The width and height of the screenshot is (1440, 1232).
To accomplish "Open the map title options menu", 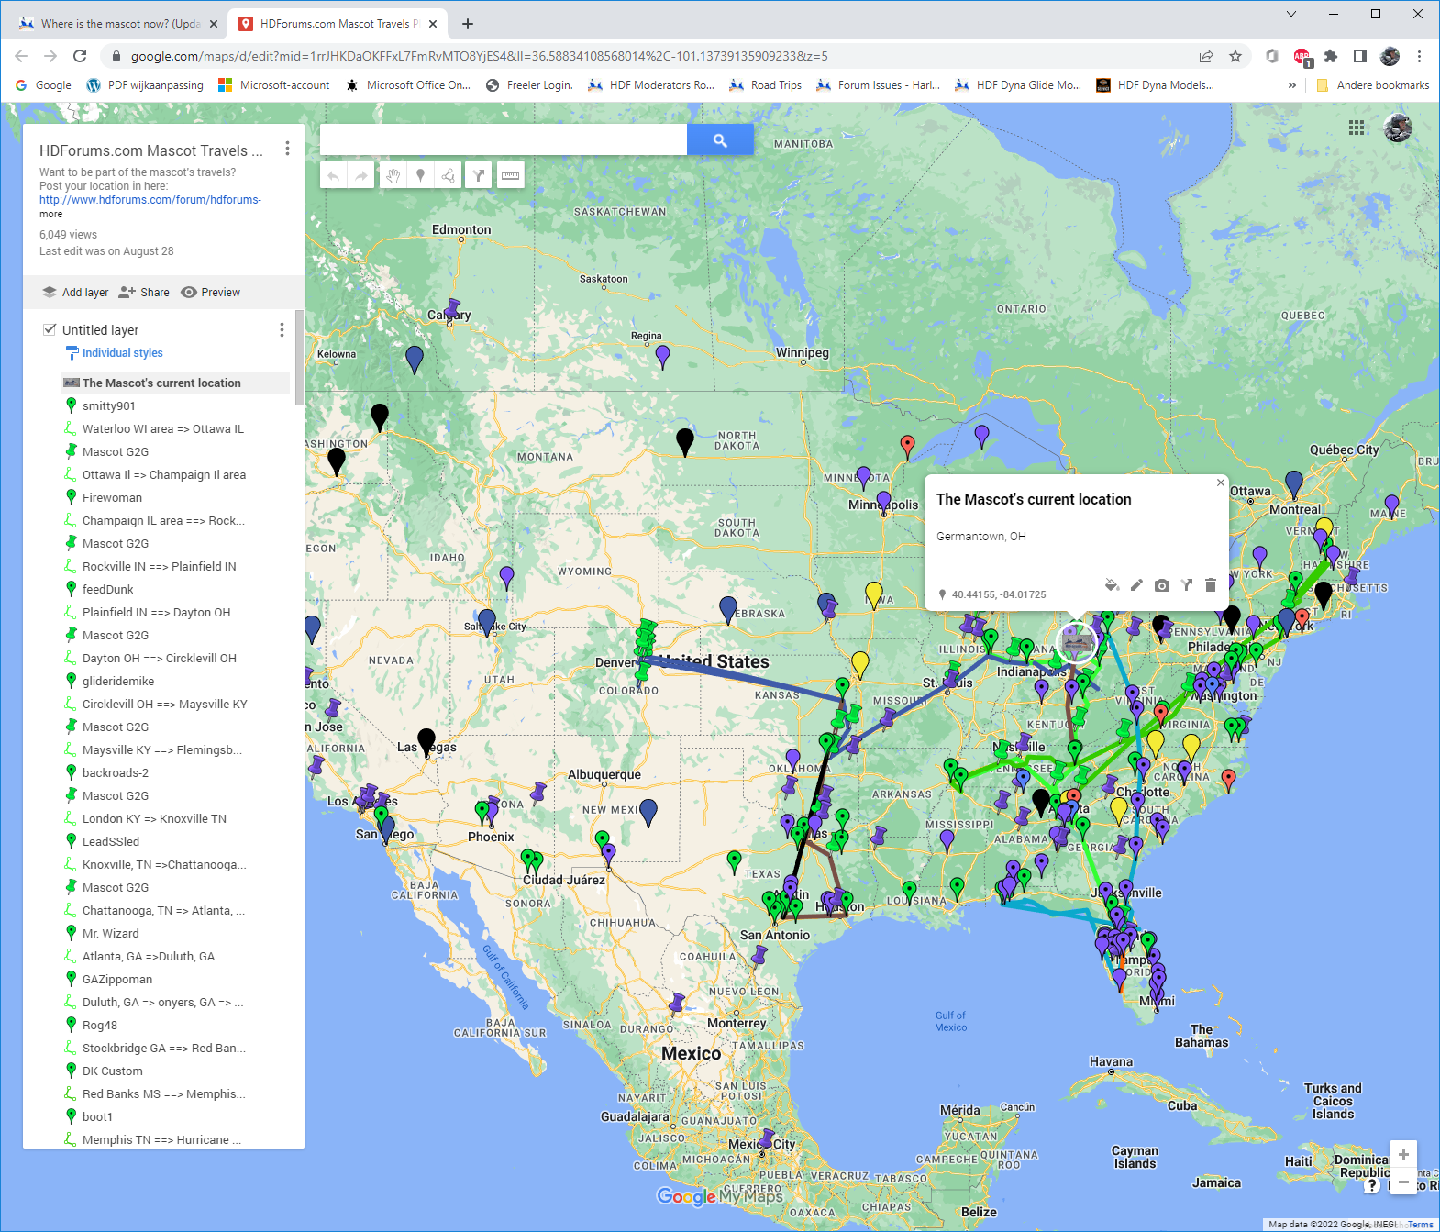I will (x=287, y=149).
